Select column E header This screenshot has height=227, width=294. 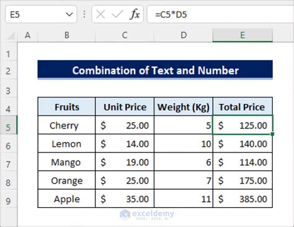click(x=243, y=35)
